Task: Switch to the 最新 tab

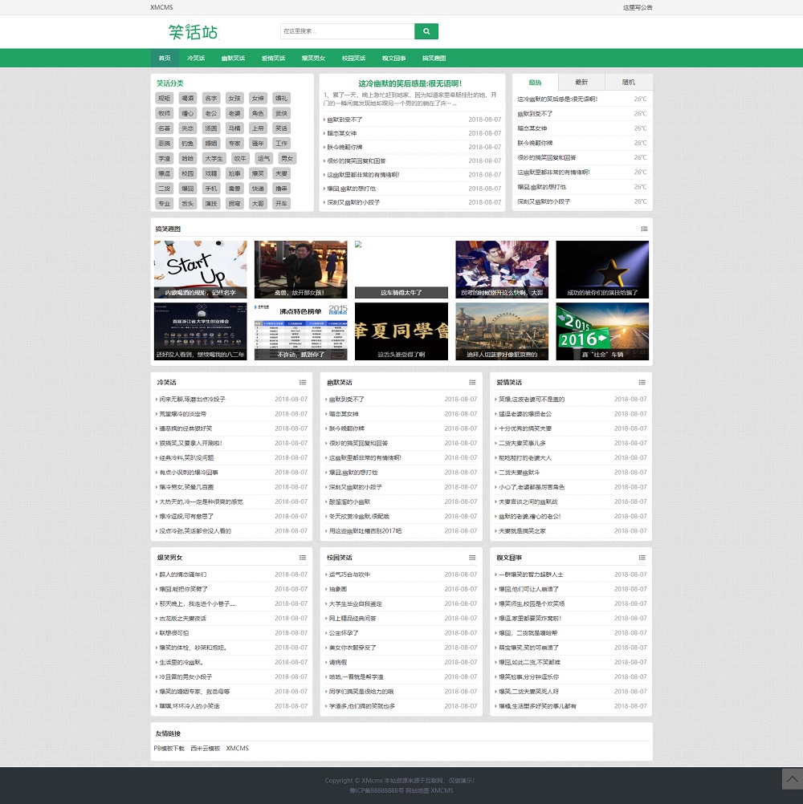Action: (x=581, y=82)
